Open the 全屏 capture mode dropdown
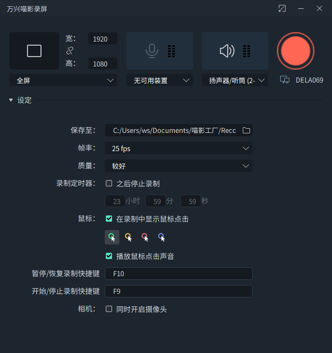The image size is (332, 353). 63,80
